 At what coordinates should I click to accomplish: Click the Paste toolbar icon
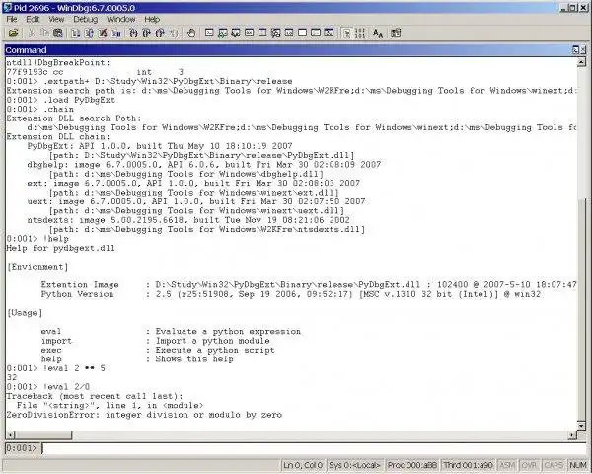click(x=58, y=33)
